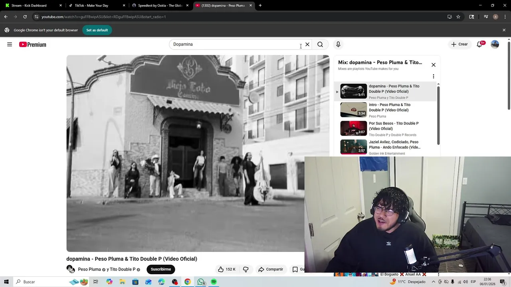Dislike the video with thumbs down

(x=246, y=269)
